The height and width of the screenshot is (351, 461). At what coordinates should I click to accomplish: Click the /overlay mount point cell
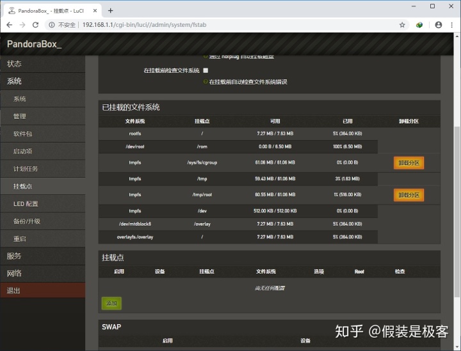click(202, 224)
